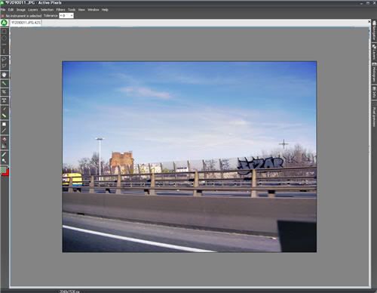Select the magnifier zoom tool
This screenshot has height=293, width=377.
(4, 161)
